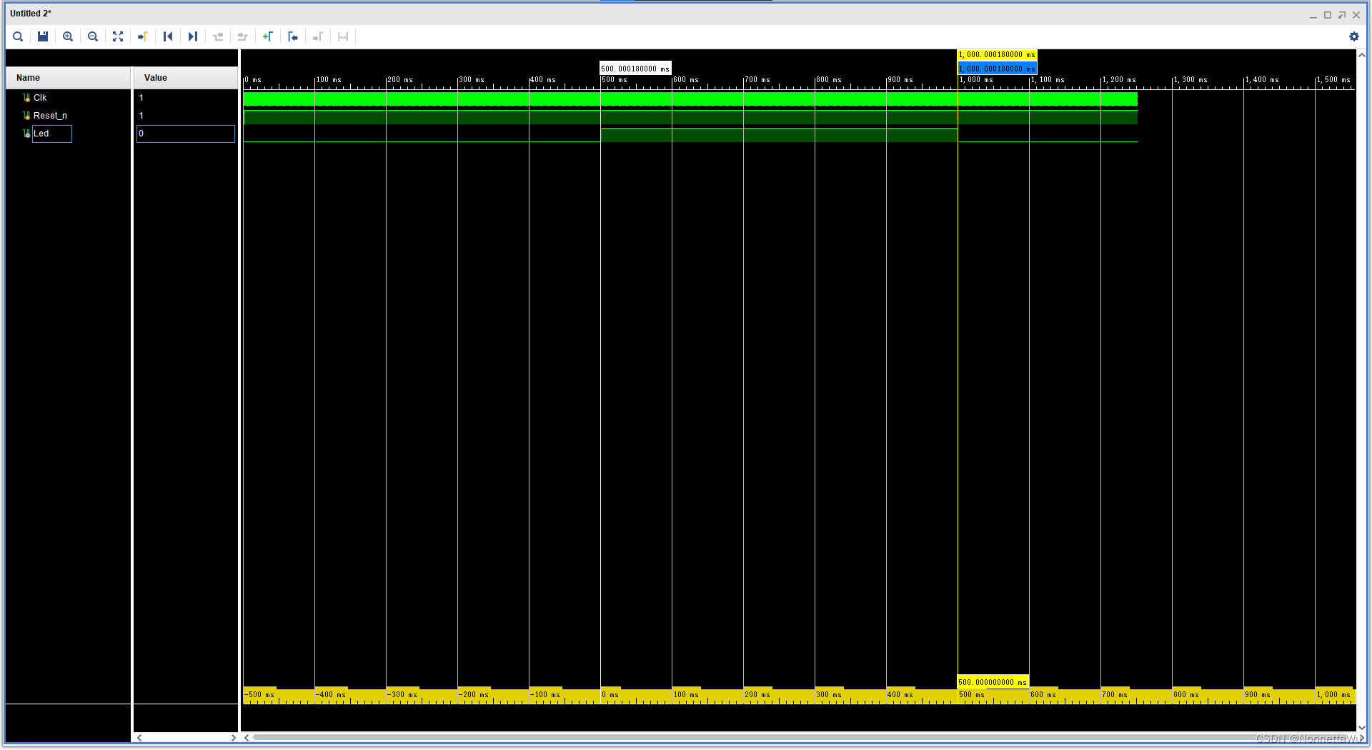This screenshot has height=750, width=1372.
Task: Select the Clk signal
Action: pyautogui.click(x=40, y=98)
